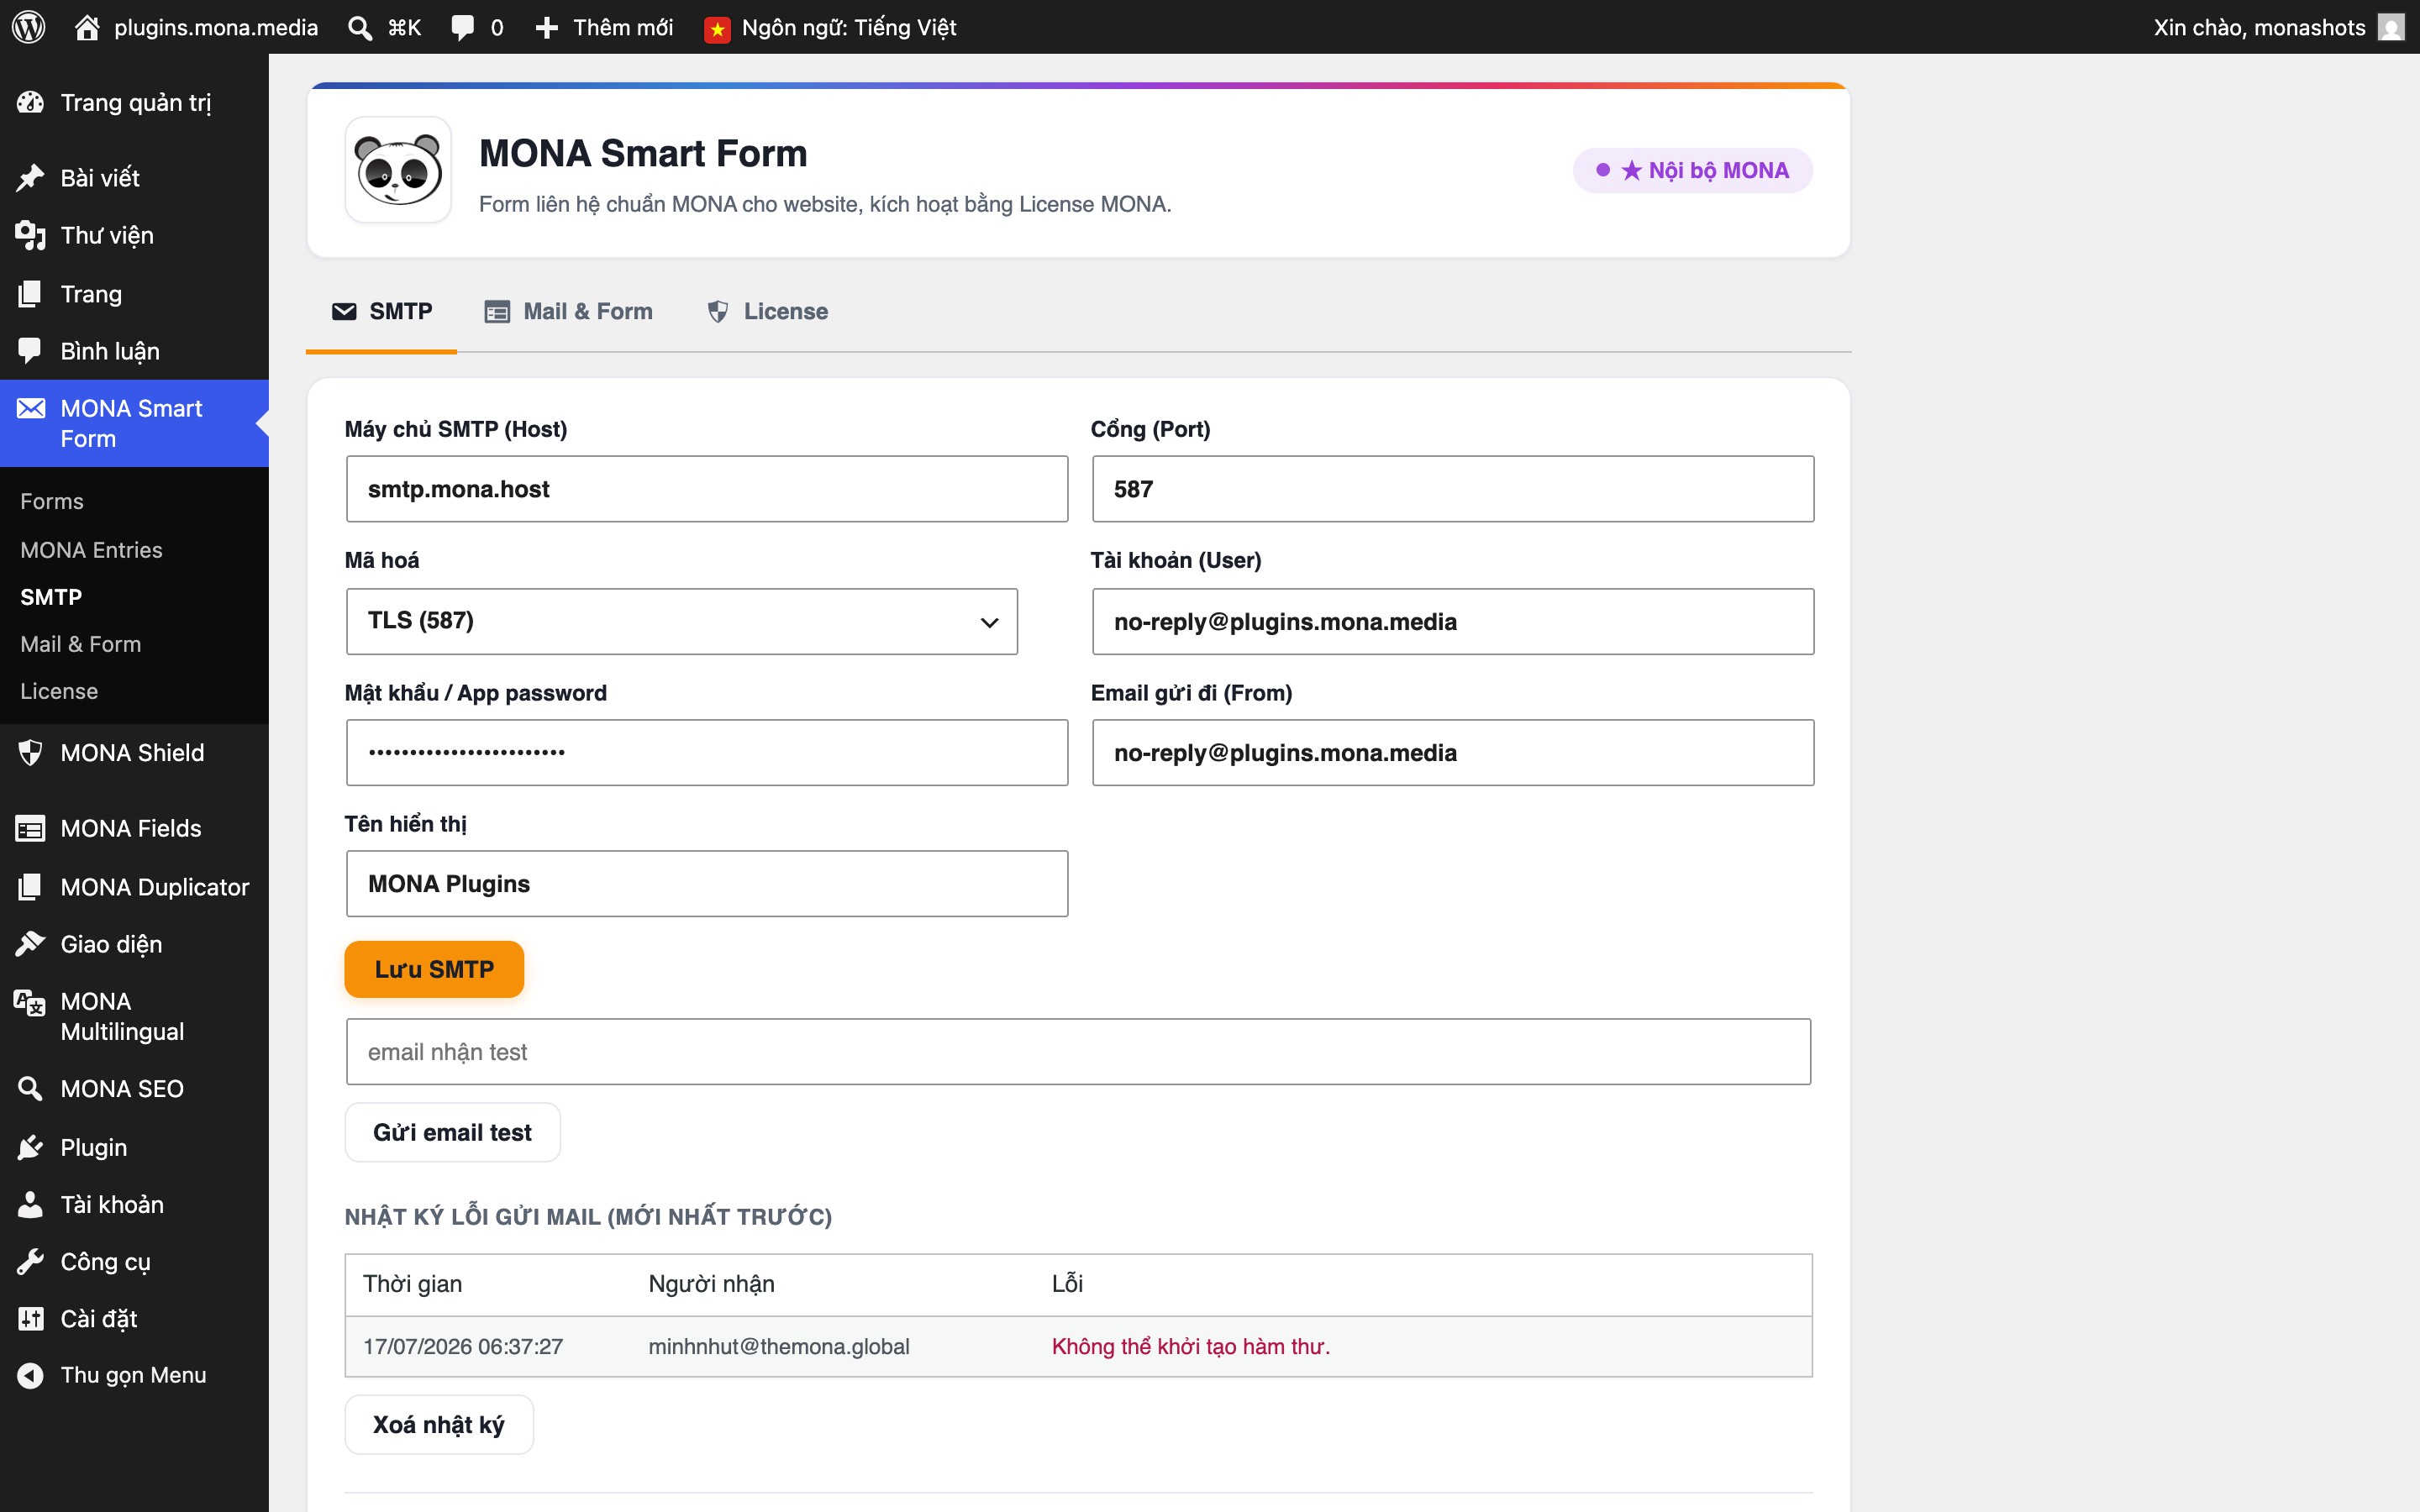This screenshot has height=1512, width=2420.
Task: Select MONA Entries in the submenu
Action: (x=91, y=550)
